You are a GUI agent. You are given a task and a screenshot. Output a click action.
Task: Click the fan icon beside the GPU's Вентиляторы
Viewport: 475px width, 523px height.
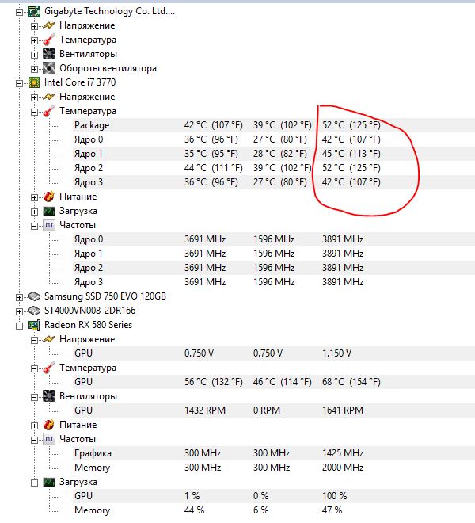click(48, 396)
